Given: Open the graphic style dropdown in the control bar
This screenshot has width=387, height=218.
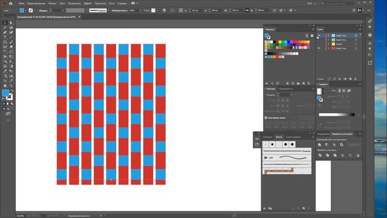Looking at the screenshot, I should click(x=157, y=10).
